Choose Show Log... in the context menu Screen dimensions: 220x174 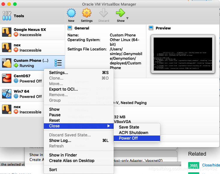79,140
